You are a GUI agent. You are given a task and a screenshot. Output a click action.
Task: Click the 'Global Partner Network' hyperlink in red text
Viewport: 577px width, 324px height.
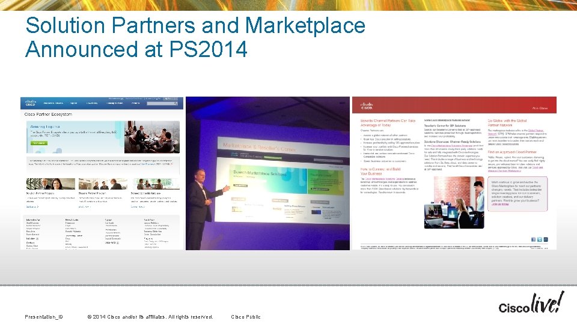[x=536, y=131]
